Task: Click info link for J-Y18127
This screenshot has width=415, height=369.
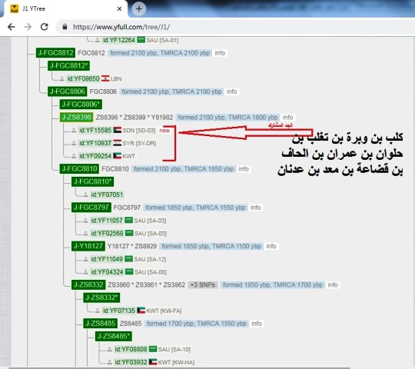Action: tap(271, 246)
